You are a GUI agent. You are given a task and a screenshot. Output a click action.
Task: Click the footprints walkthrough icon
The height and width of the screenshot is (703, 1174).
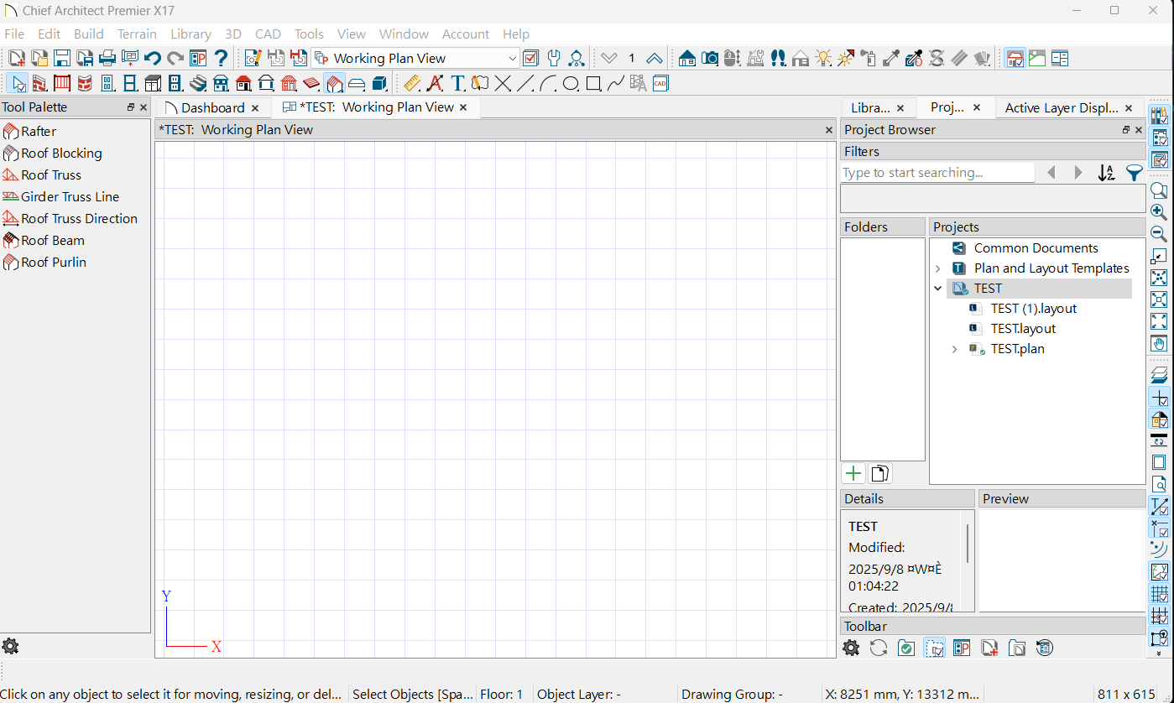[778, 58]
